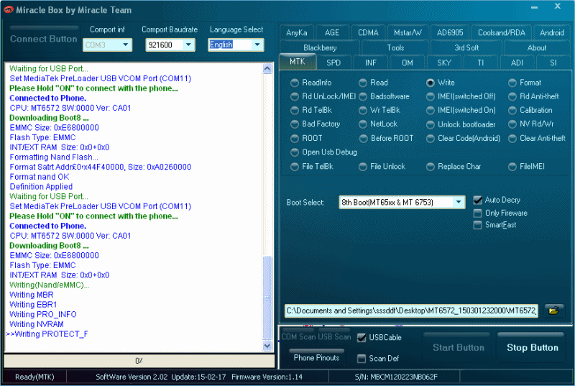Switch to the CDMA tab
The height and width of the screenshot is (386, 575).
[x=368, y=32]
